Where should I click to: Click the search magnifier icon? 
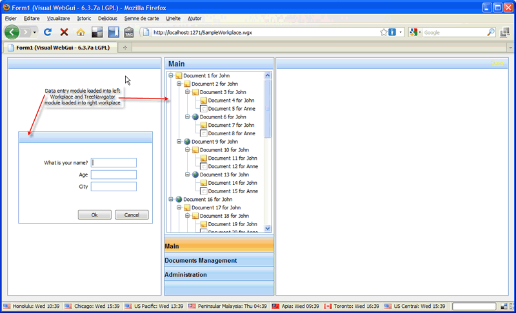click(491, 32)
